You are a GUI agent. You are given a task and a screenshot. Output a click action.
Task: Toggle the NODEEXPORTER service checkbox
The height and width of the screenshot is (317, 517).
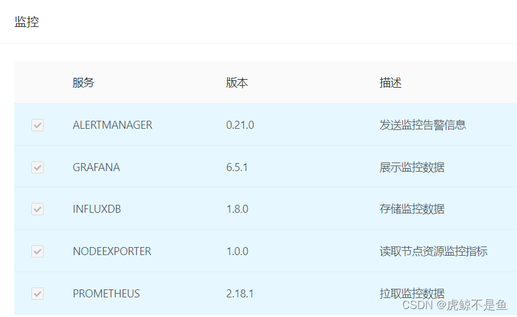coord(37,251)
